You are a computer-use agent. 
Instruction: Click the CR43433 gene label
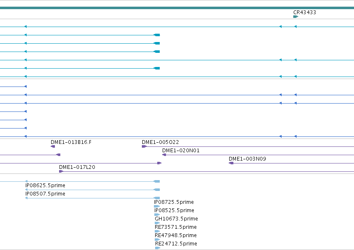point(304,12)
